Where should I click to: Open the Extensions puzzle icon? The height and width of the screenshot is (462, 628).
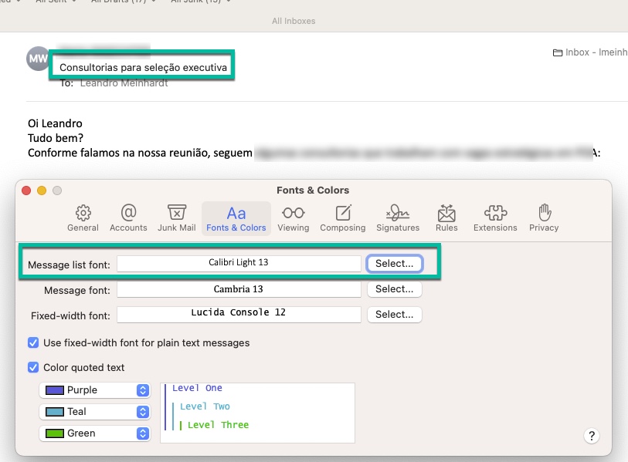(495, 213)
